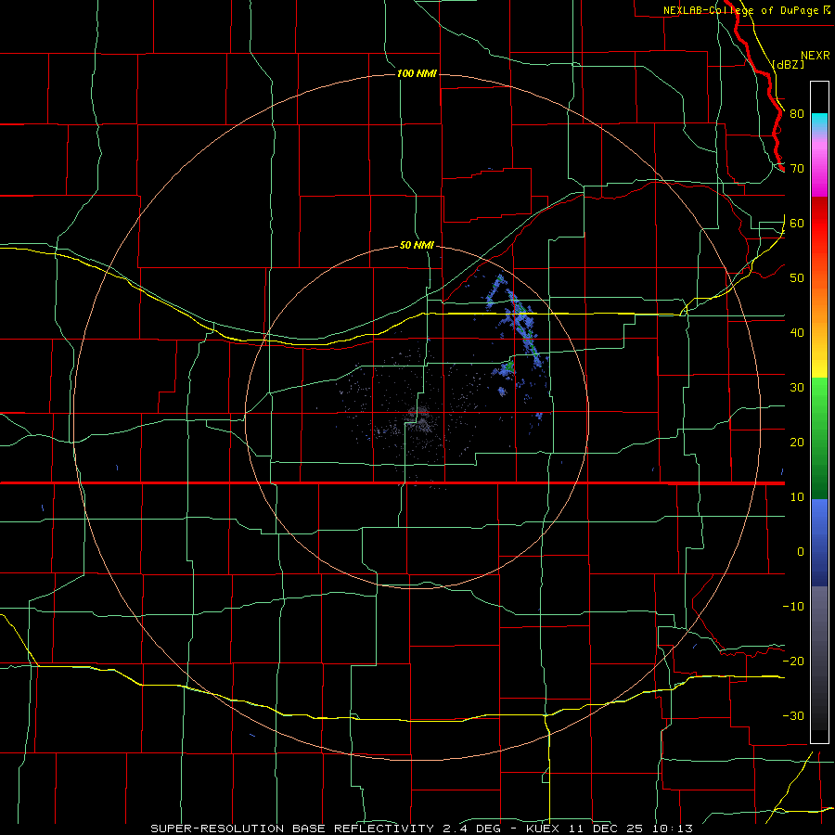Screen dimensions: 835x835
Task: Click the 20 value on the dBZ scale
Action: (x=797, y=443)
